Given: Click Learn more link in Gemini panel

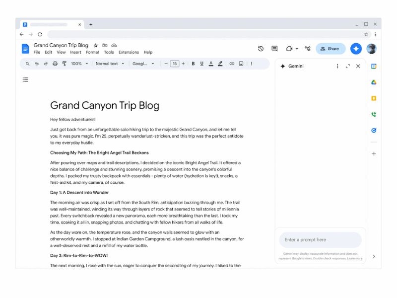Looking at the screenshot, I should (x=355, y=259).
